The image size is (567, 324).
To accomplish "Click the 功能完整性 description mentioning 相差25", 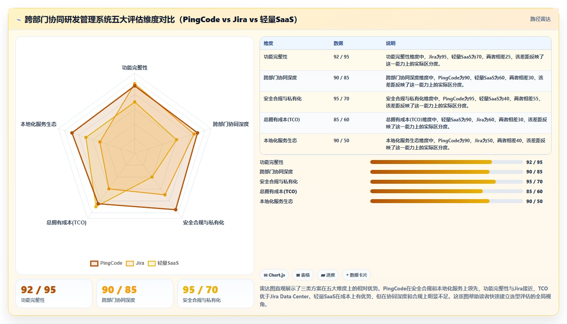I will pos(465,60).
